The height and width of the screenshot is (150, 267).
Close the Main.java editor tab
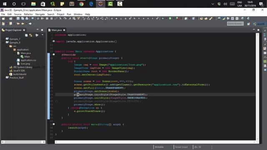64,30
